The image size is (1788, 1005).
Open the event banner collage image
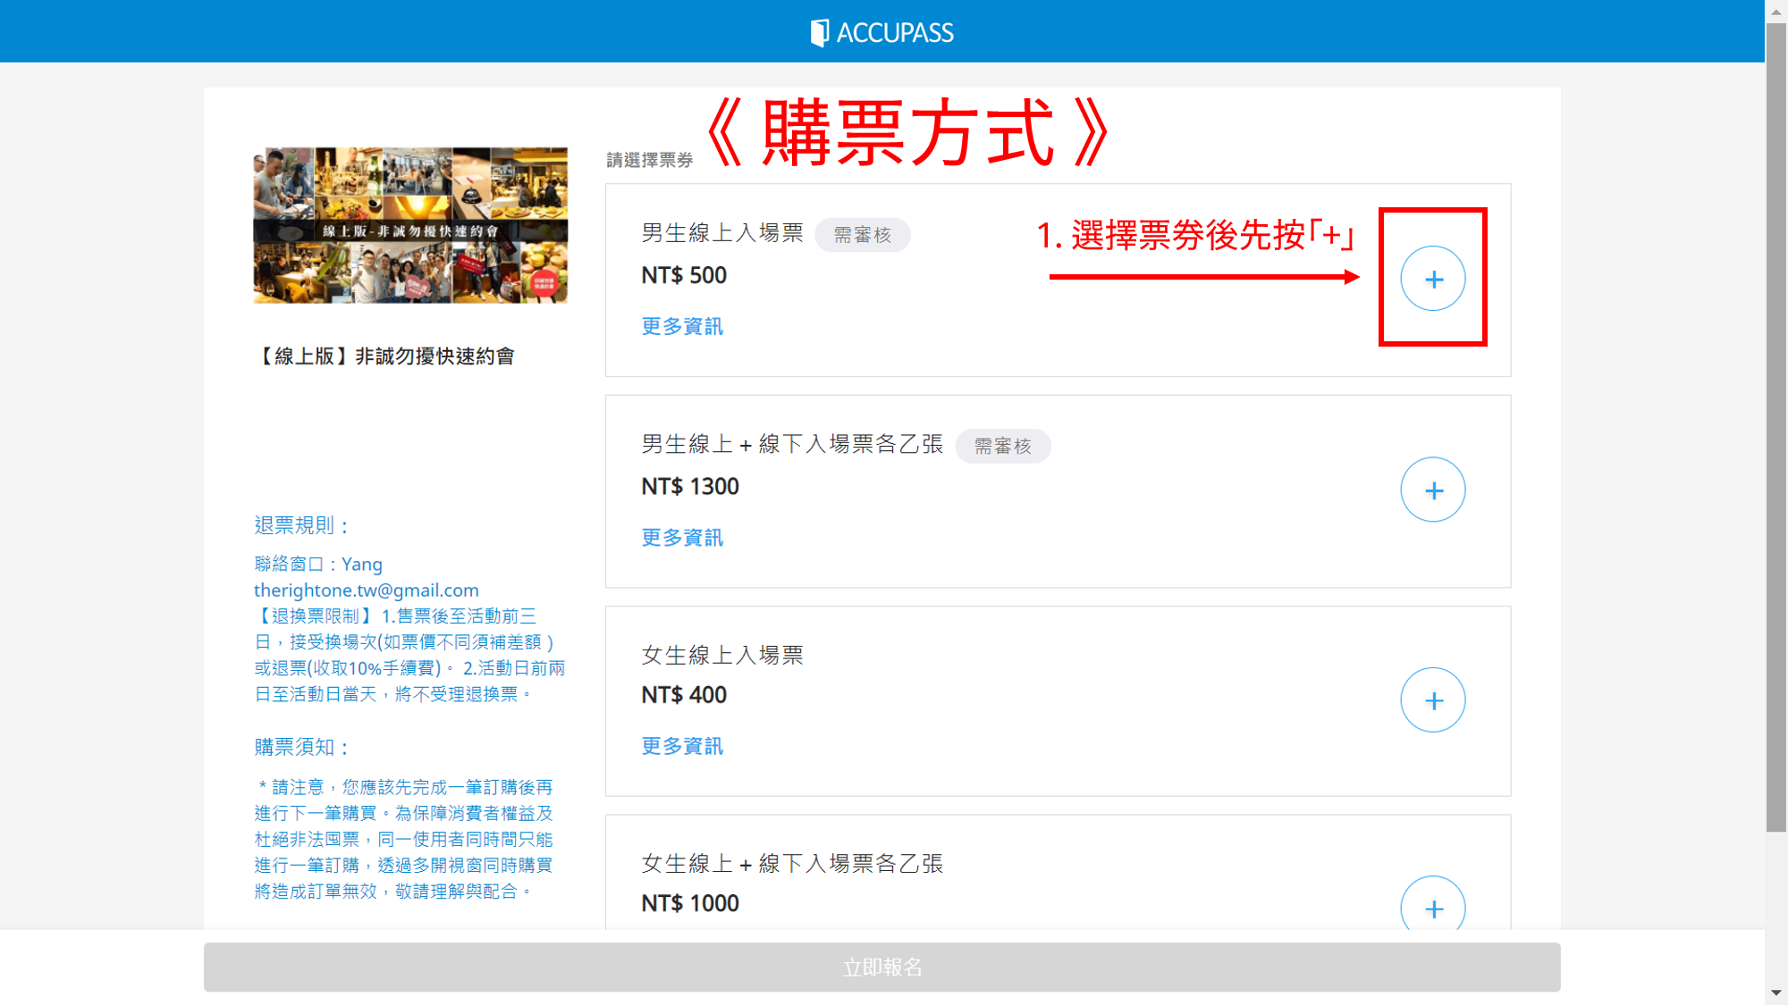(x=410, y=225)
